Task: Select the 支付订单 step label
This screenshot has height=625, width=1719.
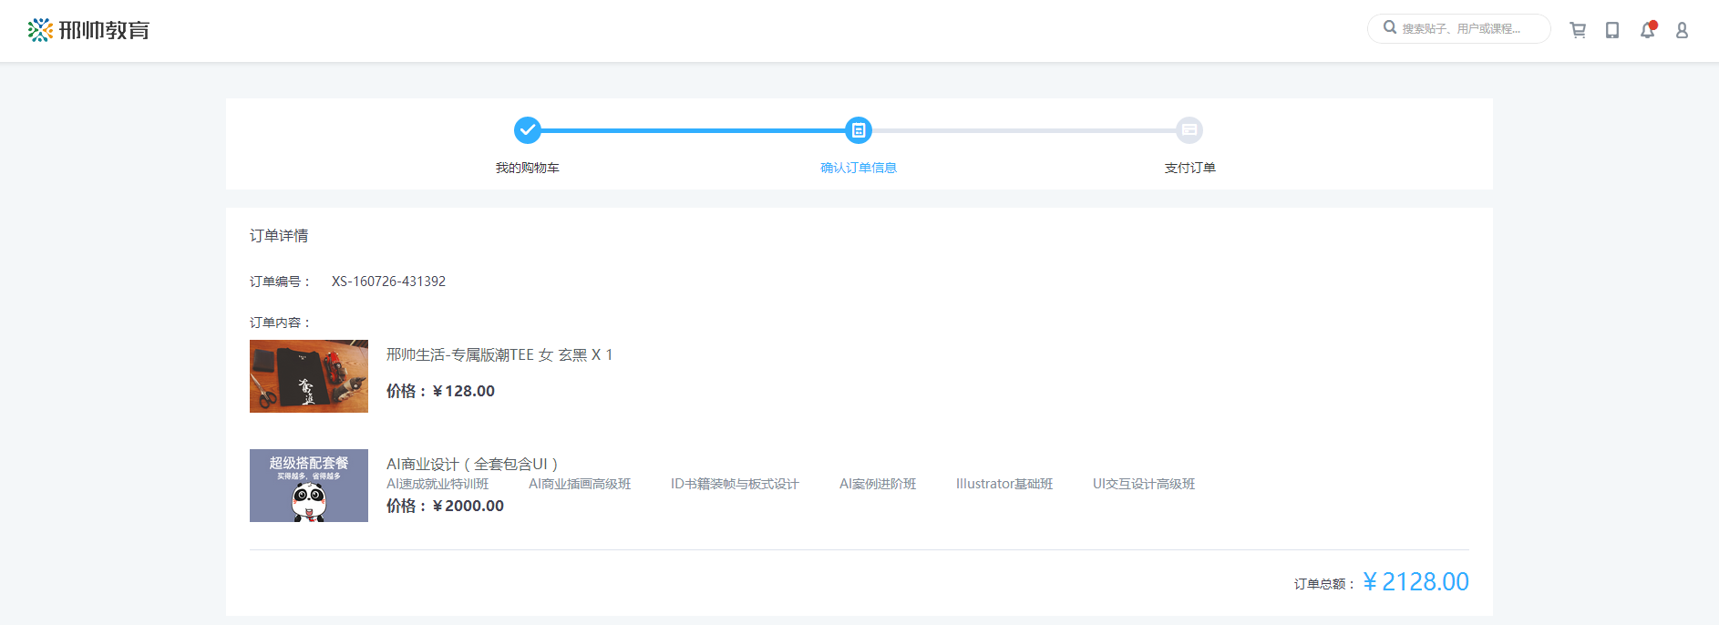Action: [x=1189, y=168]
